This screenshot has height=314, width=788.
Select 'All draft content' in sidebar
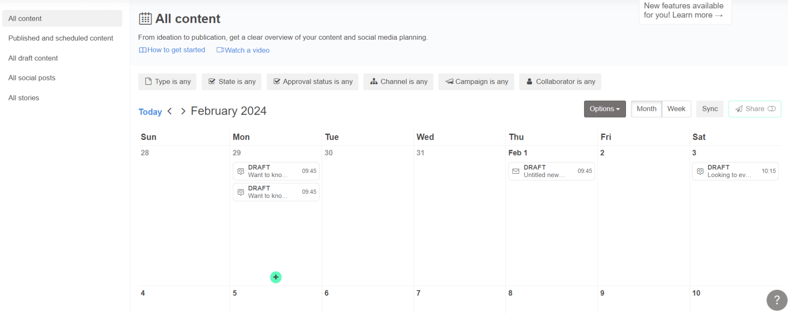(33, 58)
